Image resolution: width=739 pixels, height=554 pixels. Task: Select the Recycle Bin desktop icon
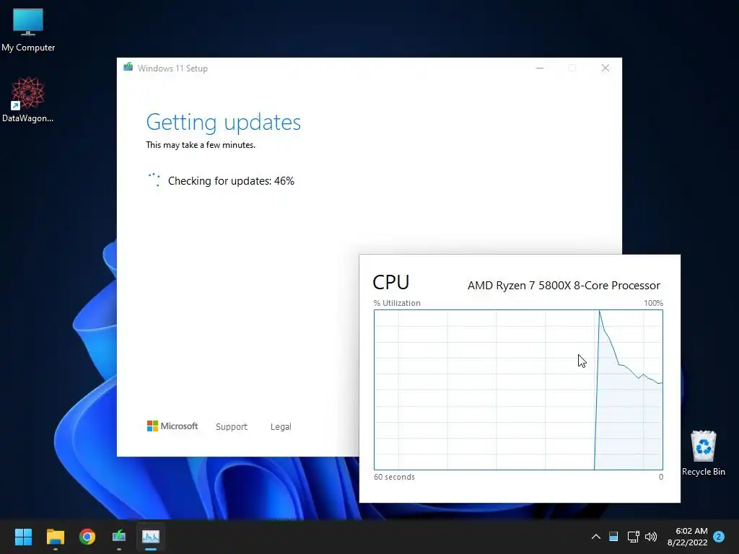703,453
